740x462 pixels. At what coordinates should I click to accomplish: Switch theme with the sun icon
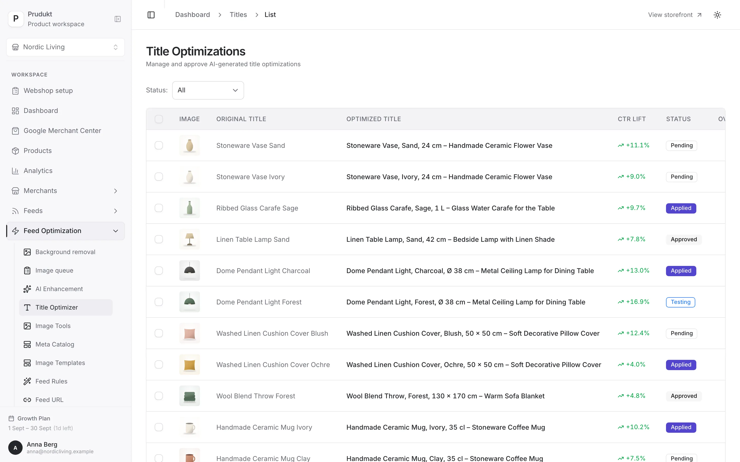point(717,15)
